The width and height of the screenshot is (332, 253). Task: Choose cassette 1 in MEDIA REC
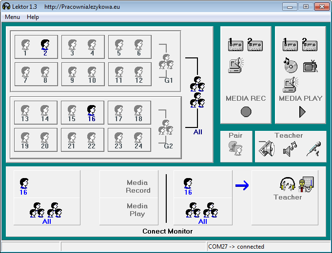coord(235,45)
